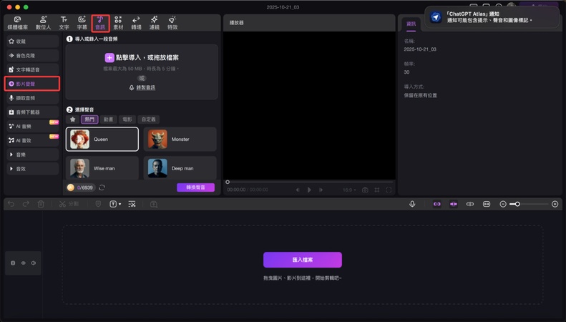Click the add-frame icon in the timeline toolbar
566x322 pixels.
[x=154, y=205]
